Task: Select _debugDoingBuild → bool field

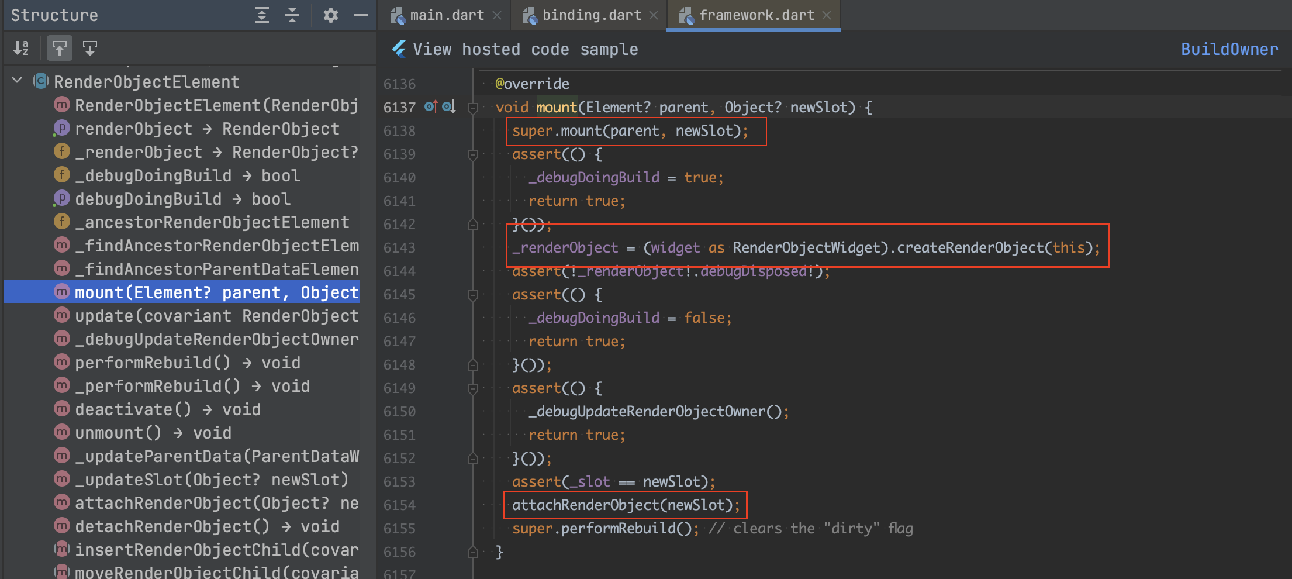Action: 178,175
